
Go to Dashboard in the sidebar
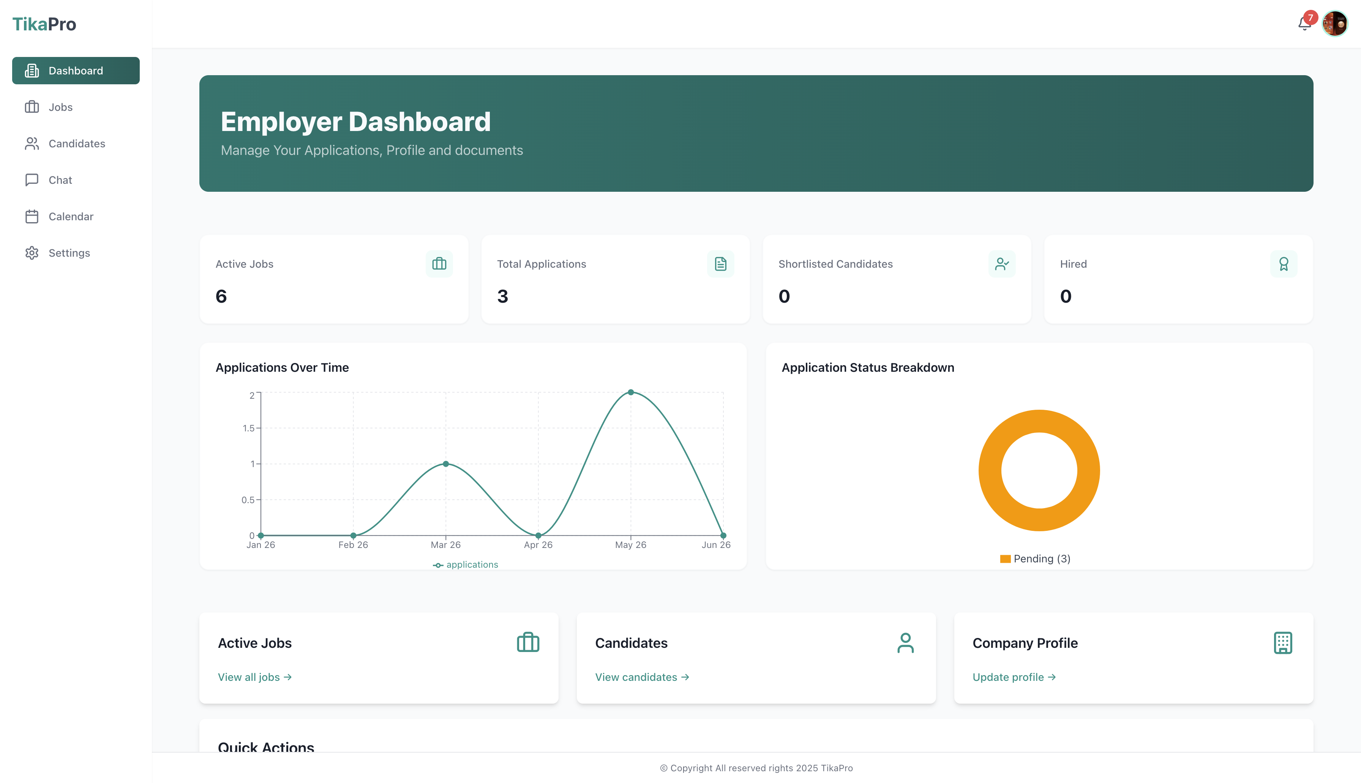[76, 71]
